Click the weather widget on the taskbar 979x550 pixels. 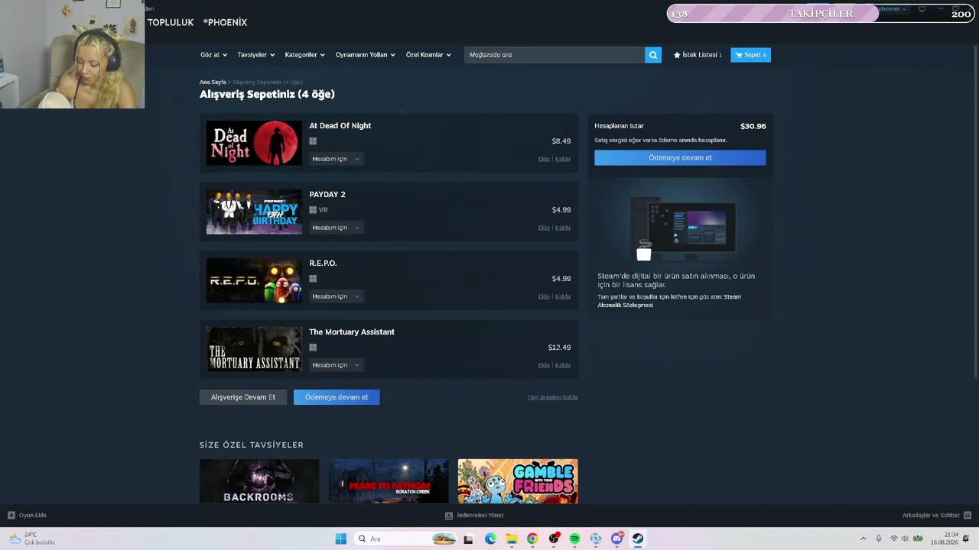point(31,539)
